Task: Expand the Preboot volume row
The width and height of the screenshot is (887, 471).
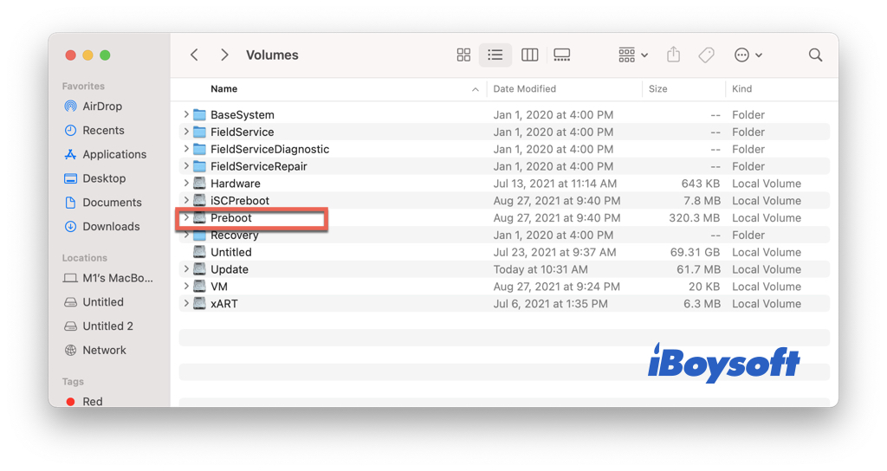Action: tap(186, 218)
